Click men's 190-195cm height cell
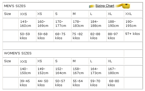145x91 pixels. coord(131,24)
